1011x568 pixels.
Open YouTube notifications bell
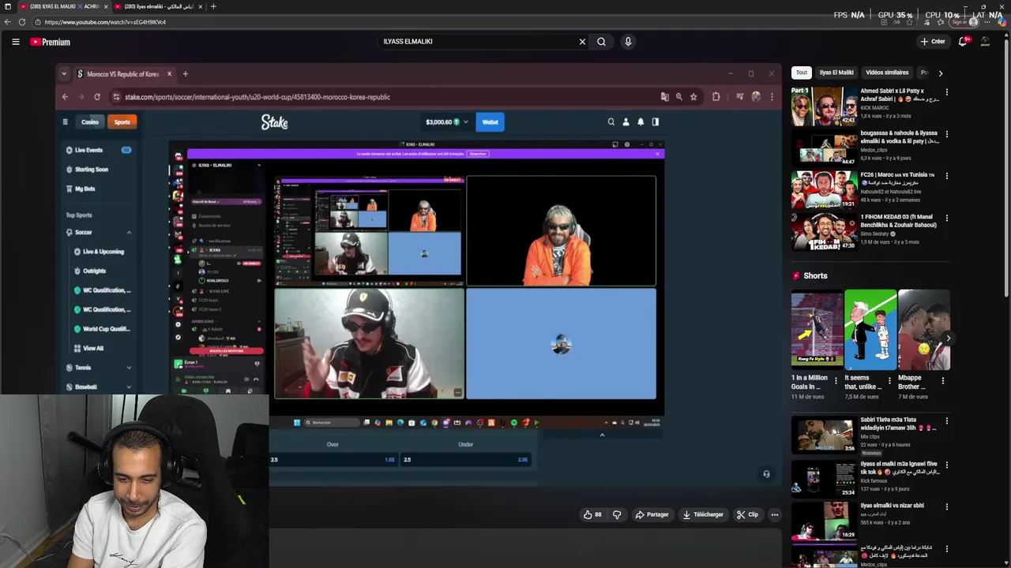point(963,42)
